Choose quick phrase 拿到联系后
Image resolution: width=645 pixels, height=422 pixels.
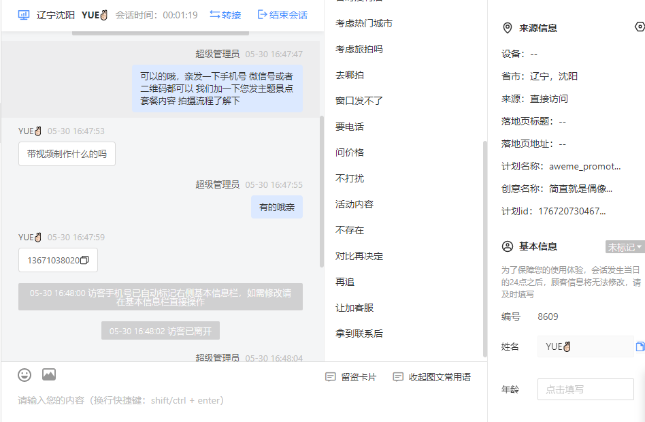tap(359, 334)
